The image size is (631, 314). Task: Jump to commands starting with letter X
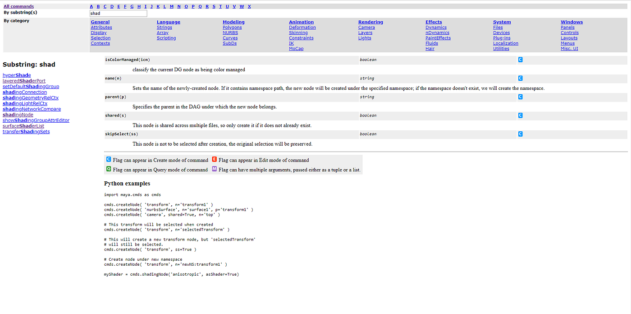[x=249, y=6]
